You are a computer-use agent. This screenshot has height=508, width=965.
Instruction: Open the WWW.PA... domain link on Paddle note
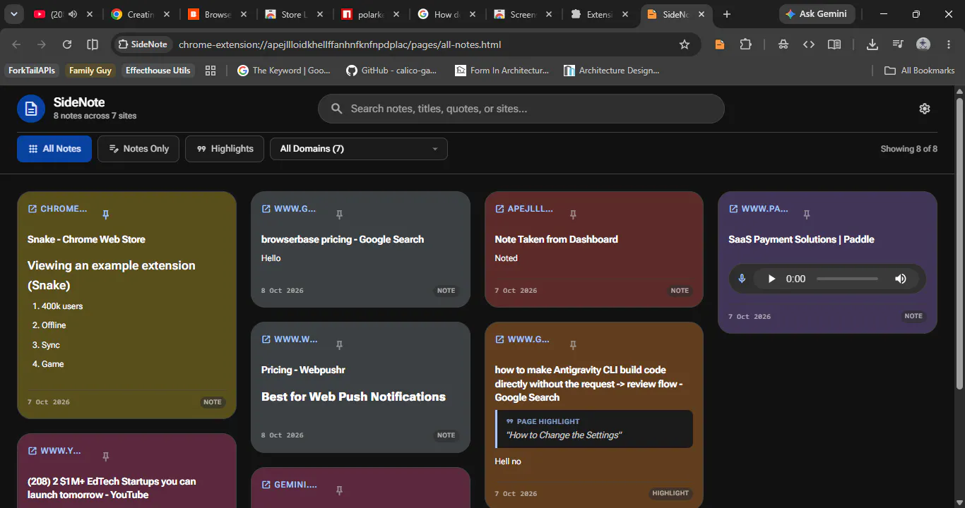[758, 209]
